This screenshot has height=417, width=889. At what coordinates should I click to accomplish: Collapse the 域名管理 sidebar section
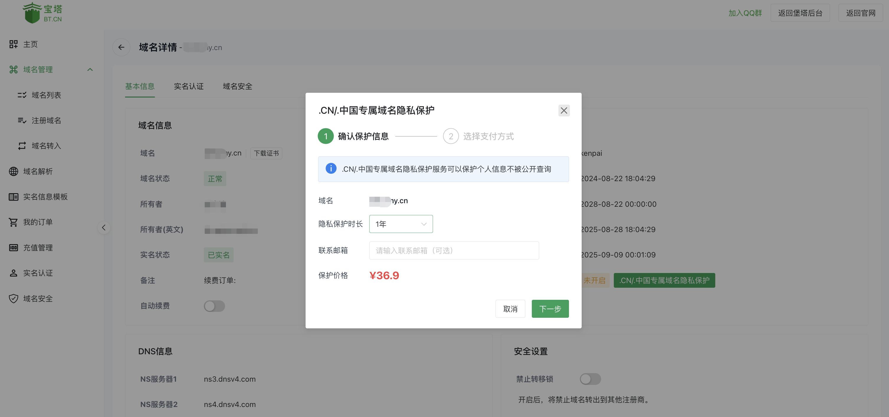(x=90, y=69)
